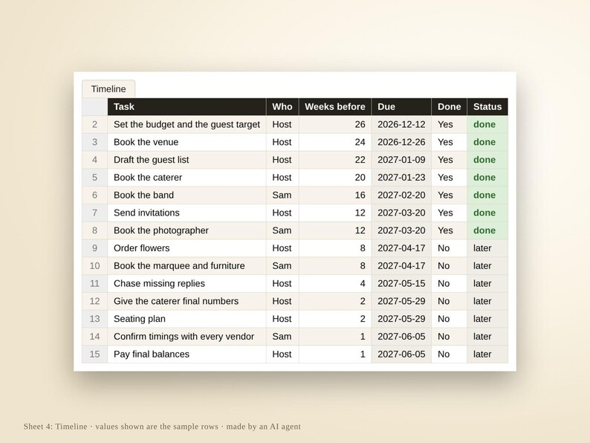Click the due date 2027-01-23
This screenshot has width=590, height=443.
pos(401,178)
